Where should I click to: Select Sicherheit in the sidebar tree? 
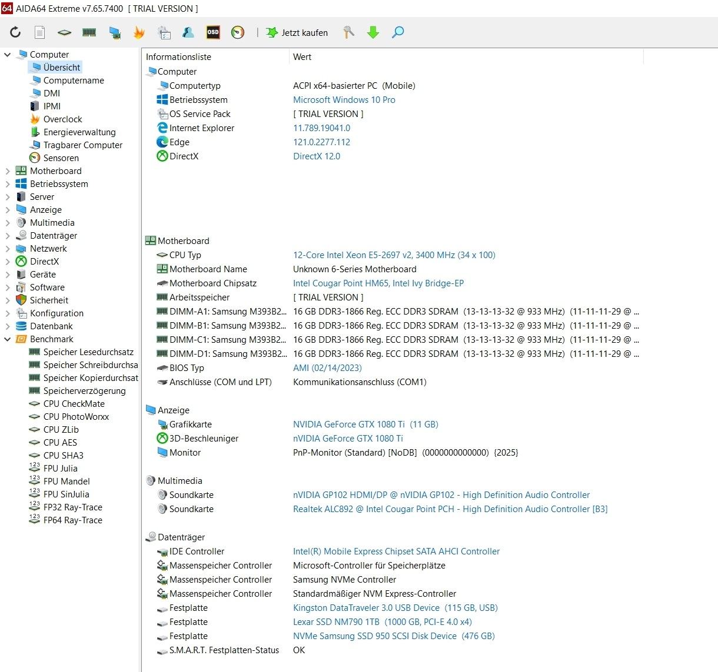49,300
